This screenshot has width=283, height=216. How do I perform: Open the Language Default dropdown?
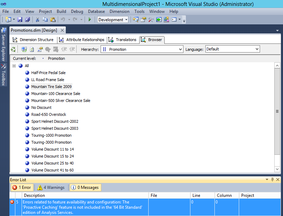point(233,49)
